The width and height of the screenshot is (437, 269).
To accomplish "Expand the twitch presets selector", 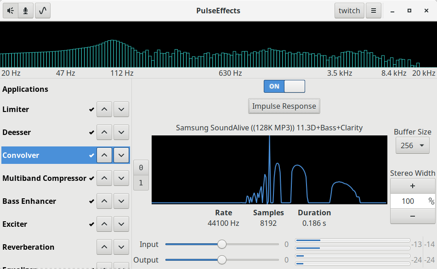I will [349, 11].
